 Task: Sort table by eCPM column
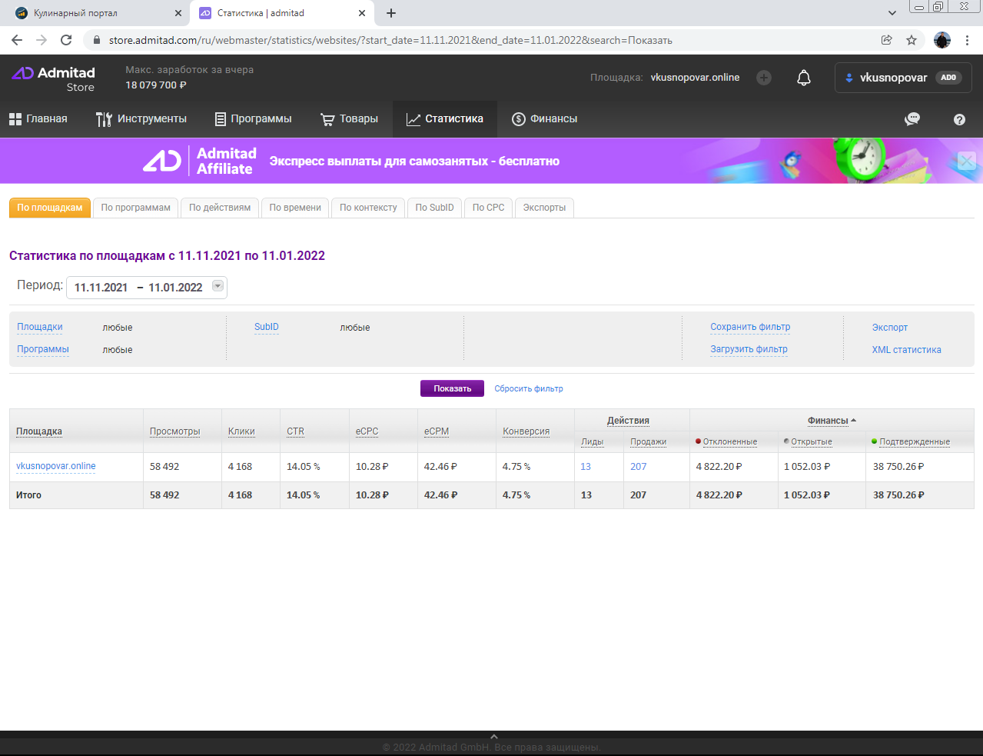point(437,431)
